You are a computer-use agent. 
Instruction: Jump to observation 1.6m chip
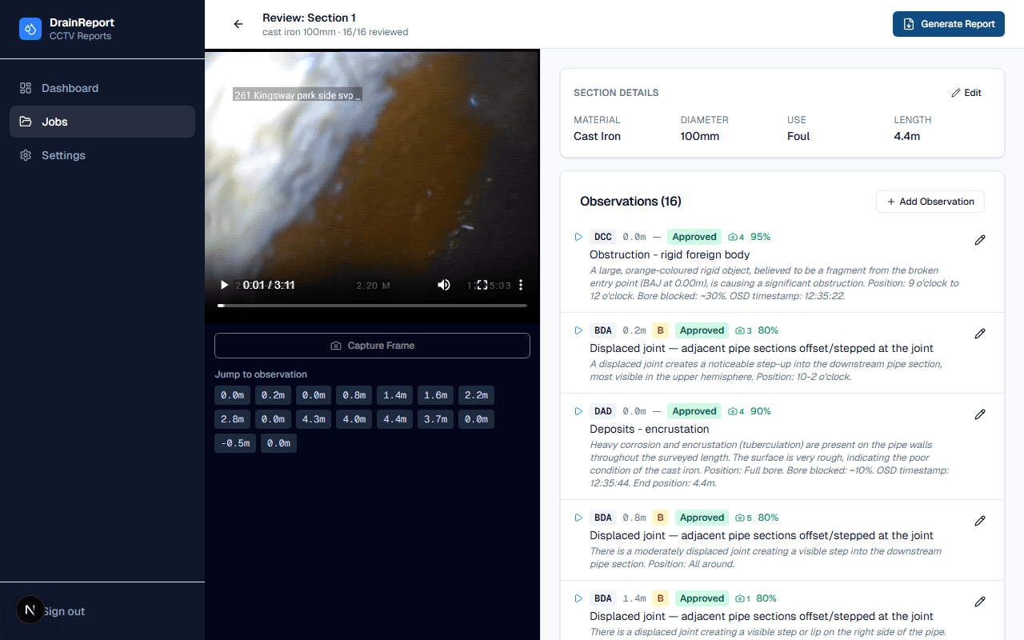click(435, 395)
